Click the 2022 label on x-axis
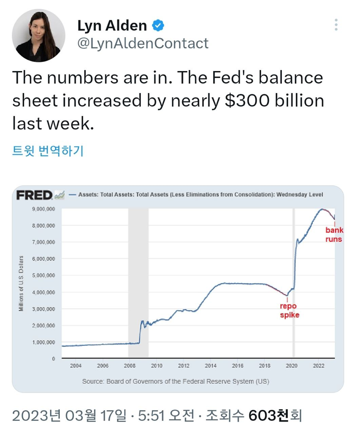This screenshot has height=433, width=356. 318,366
